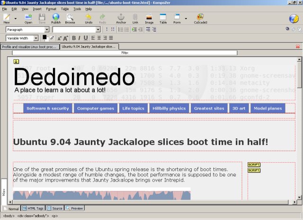The image size is (303, 220).
Task: Open the Insert menu
Action: 37,9
